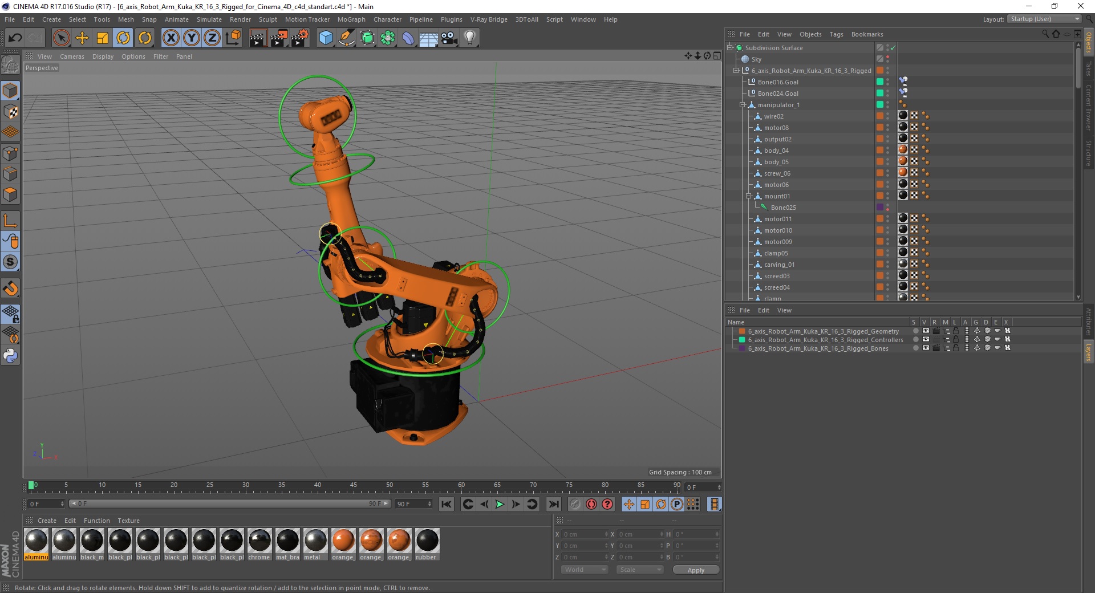
Task: Select the wire02 object
Action: point(773,116)
